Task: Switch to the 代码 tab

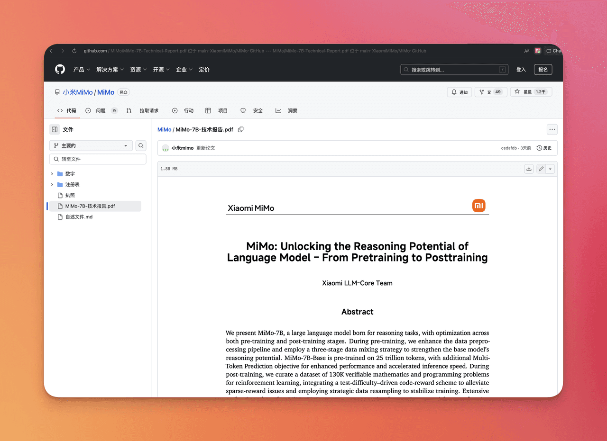Action: (66, 110)
